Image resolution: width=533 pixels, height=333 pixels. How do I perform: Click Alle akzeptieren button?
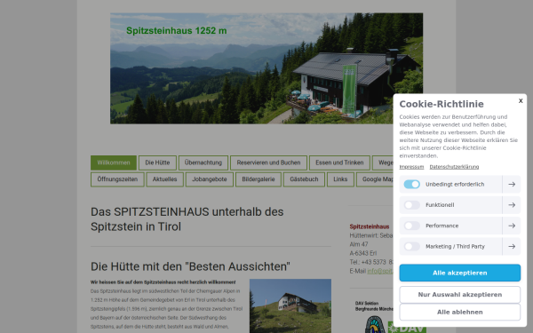point(459,273)
